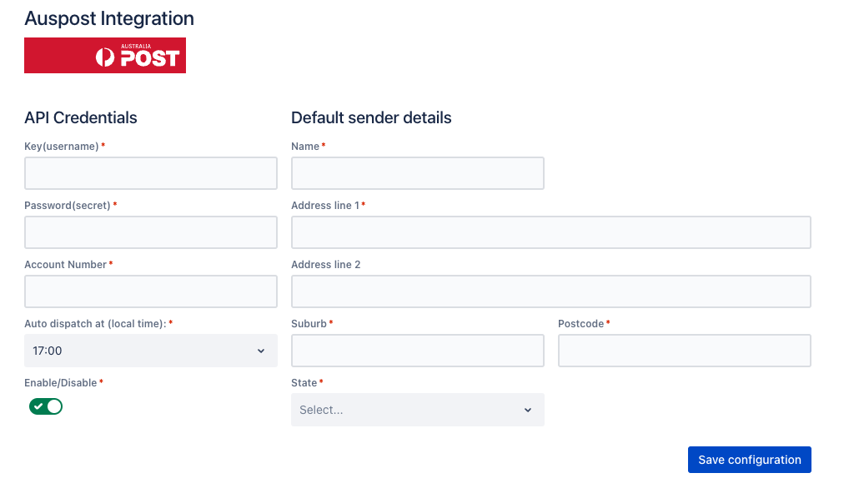Open the State Select... dropdown
844x493 pixels.
418,410
